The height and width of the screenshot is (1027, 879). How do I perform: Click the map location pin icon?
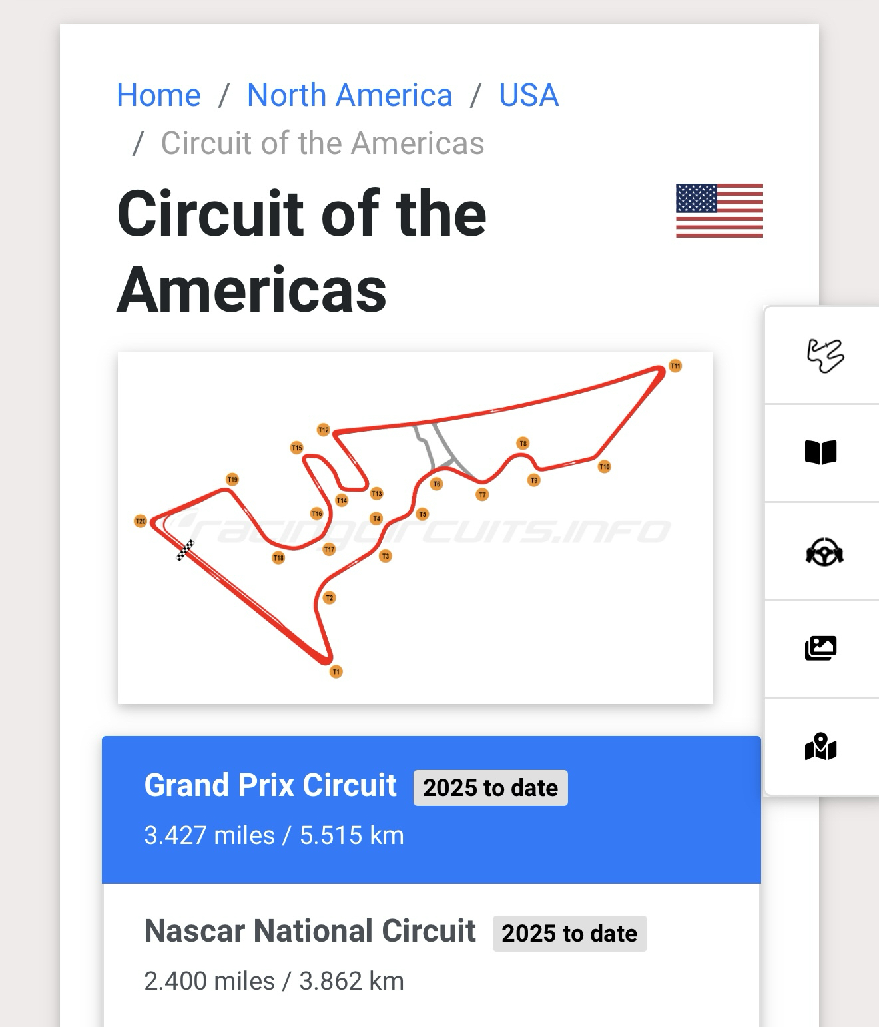(x=820, y=747)
